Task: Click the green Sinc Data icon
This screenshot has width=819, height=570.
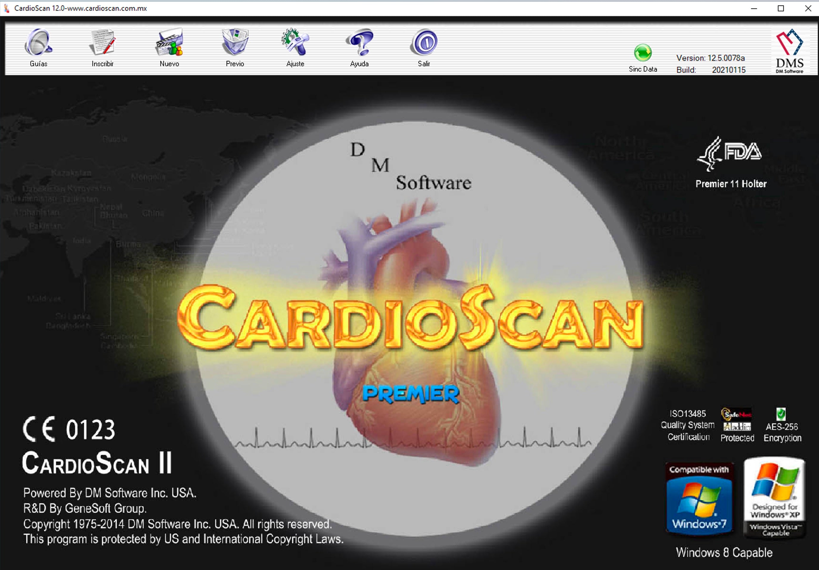Action: pyautogui.click(x=643, y=53)
